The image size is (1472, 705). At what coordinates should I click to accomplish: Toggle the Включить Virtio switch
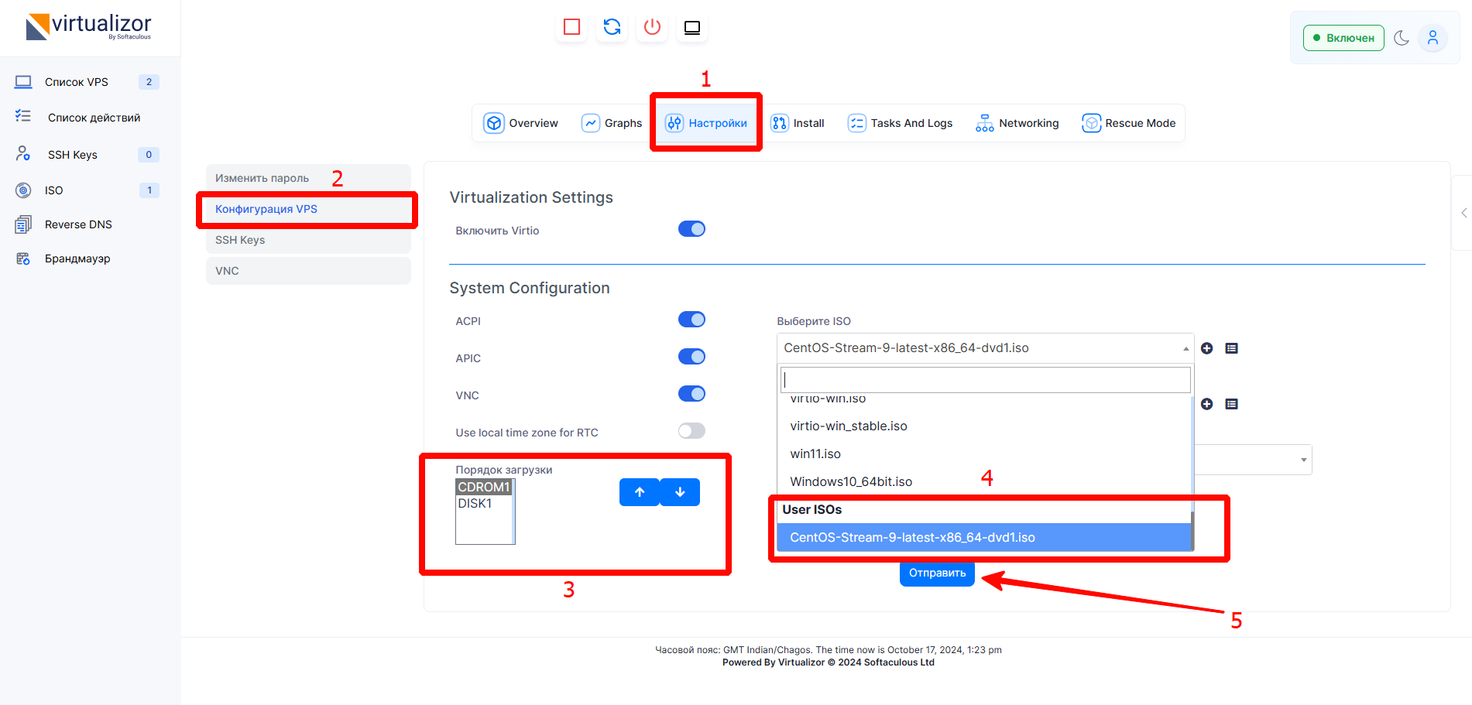[x=691, y=229]
